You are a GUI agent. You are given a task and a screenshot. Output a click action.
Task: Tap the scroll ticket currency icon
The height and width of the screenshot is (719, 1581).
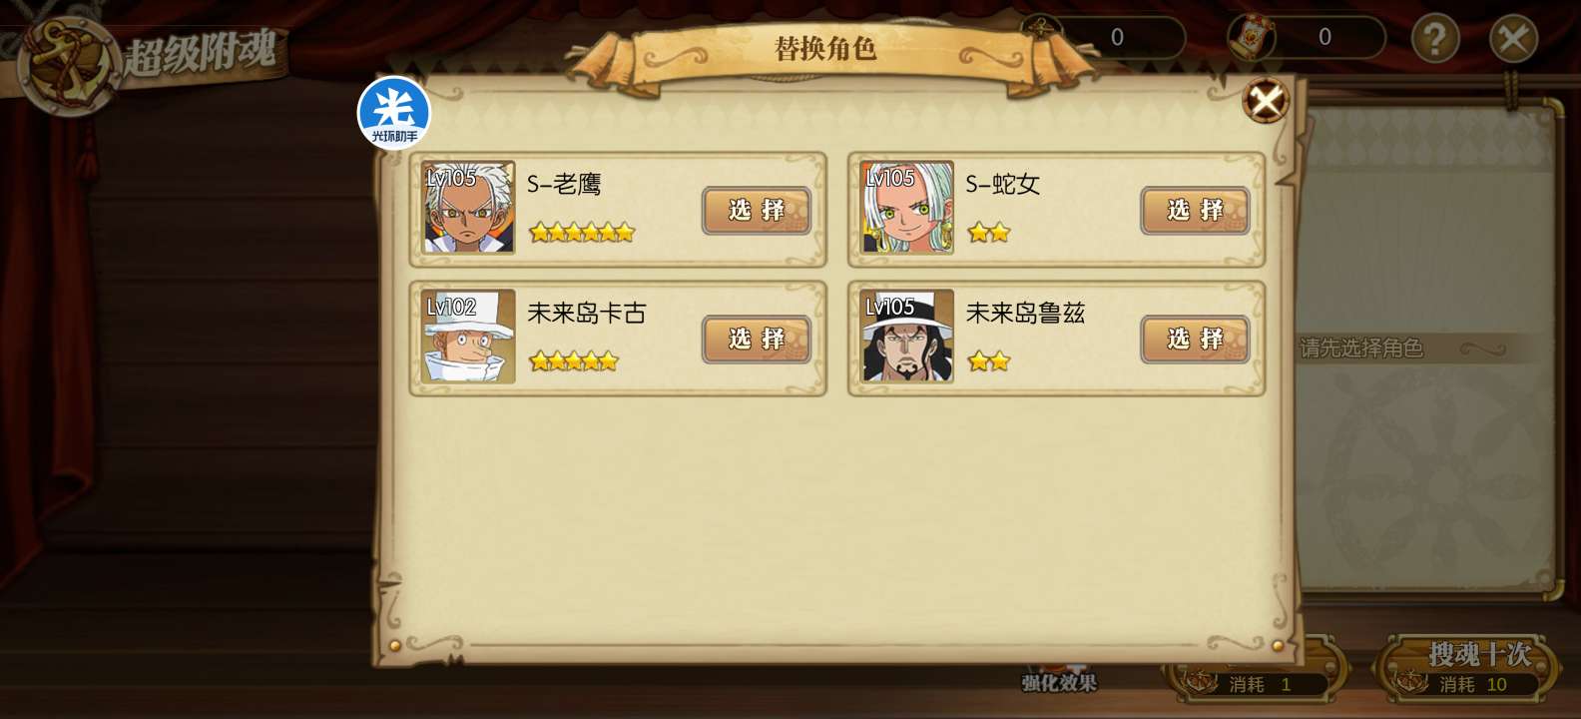tap(1252, 37)
